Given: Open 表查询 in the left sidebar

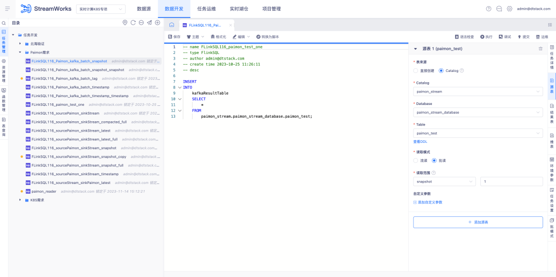Looking at the screenshot, I should [4, 126].
